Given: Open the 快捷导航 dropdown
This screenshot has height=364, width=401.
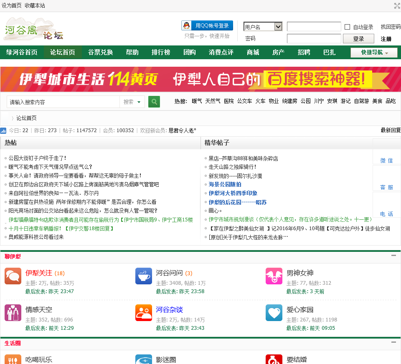Looking at the screenshot, I should tap(374, 53).
